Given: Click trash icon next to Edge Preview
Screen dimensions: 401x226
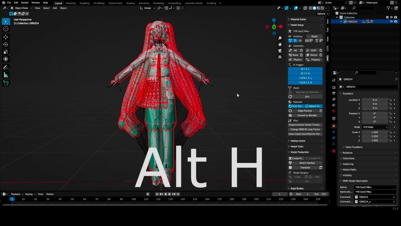Looking at the screenshot, I should point(320,111).
